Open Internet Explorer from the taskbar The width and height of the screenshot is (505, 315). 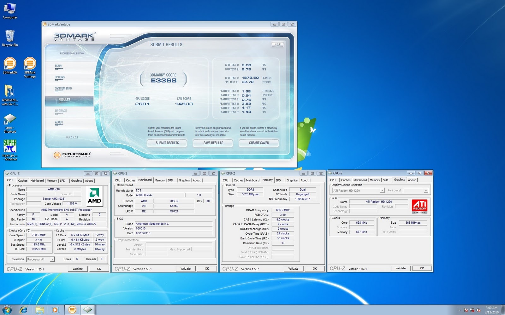[x=23, y=310]
